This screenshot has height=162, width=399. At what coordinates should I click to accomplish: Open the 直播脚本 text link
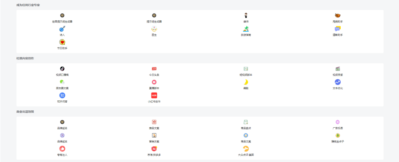[x=154, y=88]
